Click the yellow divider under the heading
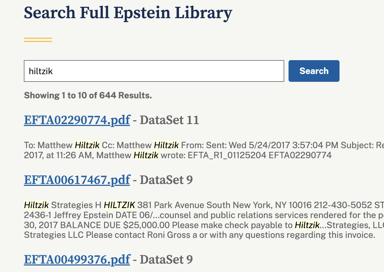384x272 pixels. [38, 40]
